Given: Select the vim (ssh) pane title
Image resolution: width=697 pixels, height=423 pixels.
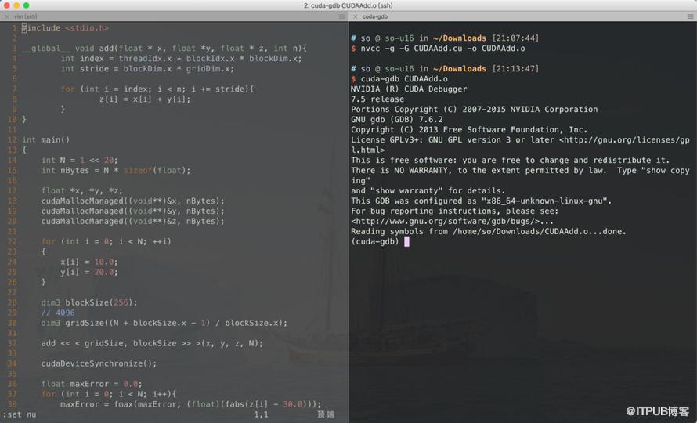Looking at the screenshot, I should pyautogui.click(x=25, y=16).
